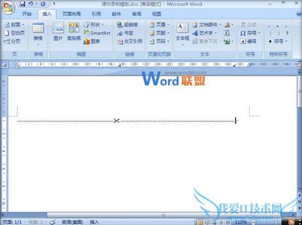
Task: Open the 页脚 footer dropdown
Action: (160, 33)
